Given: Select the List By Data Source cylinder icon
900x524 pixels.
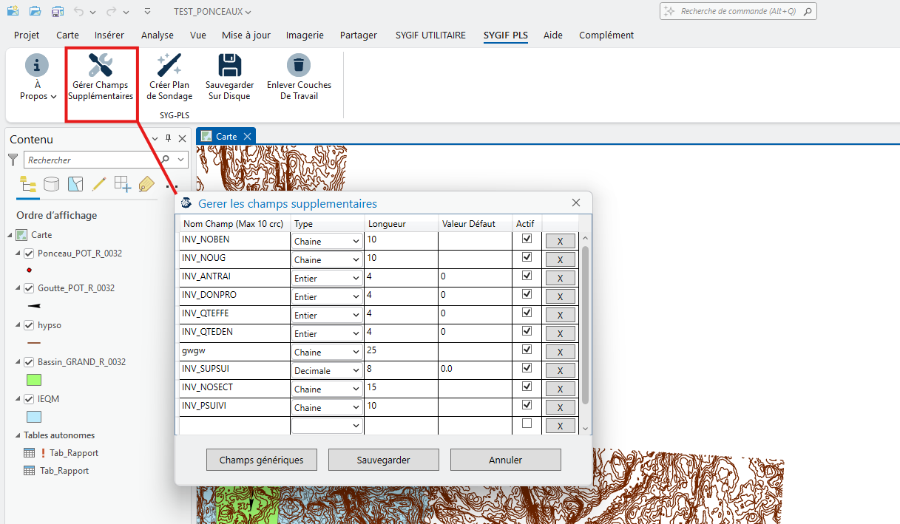Looking at the screenshot, I should (52, 184).
